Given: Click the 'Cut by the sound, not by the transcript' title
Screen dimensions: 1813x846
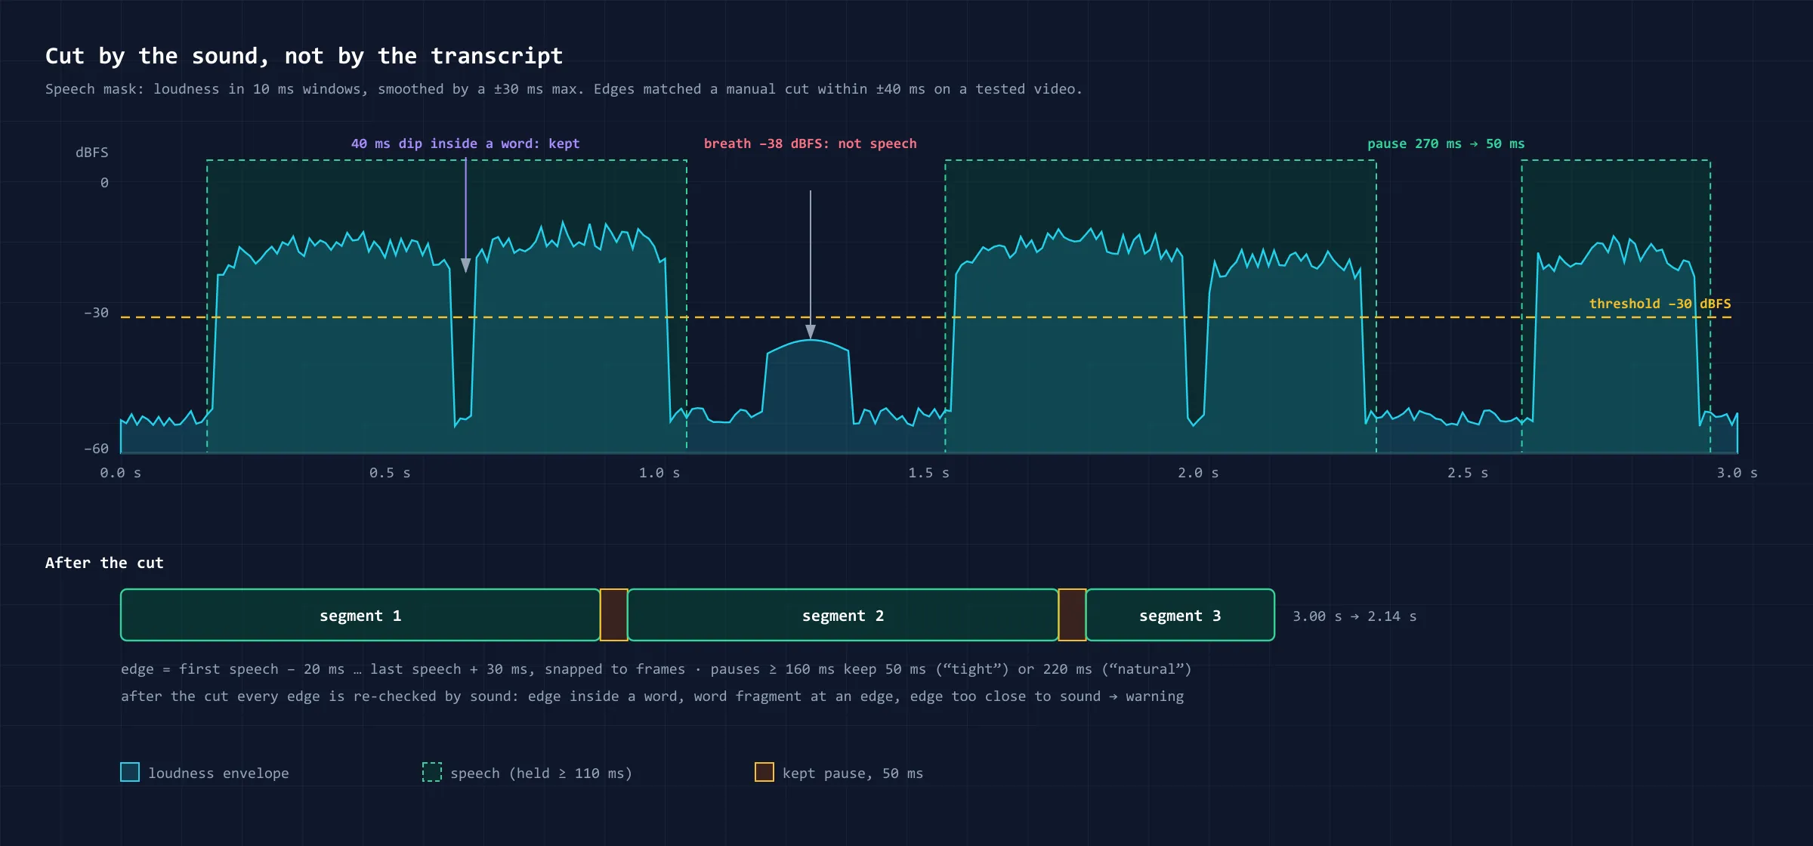Looking at the screenshot, I should point(304,56).
